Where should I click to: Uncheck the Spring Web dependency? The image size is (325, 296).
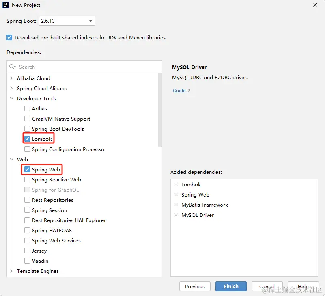[x=27, y=169]
